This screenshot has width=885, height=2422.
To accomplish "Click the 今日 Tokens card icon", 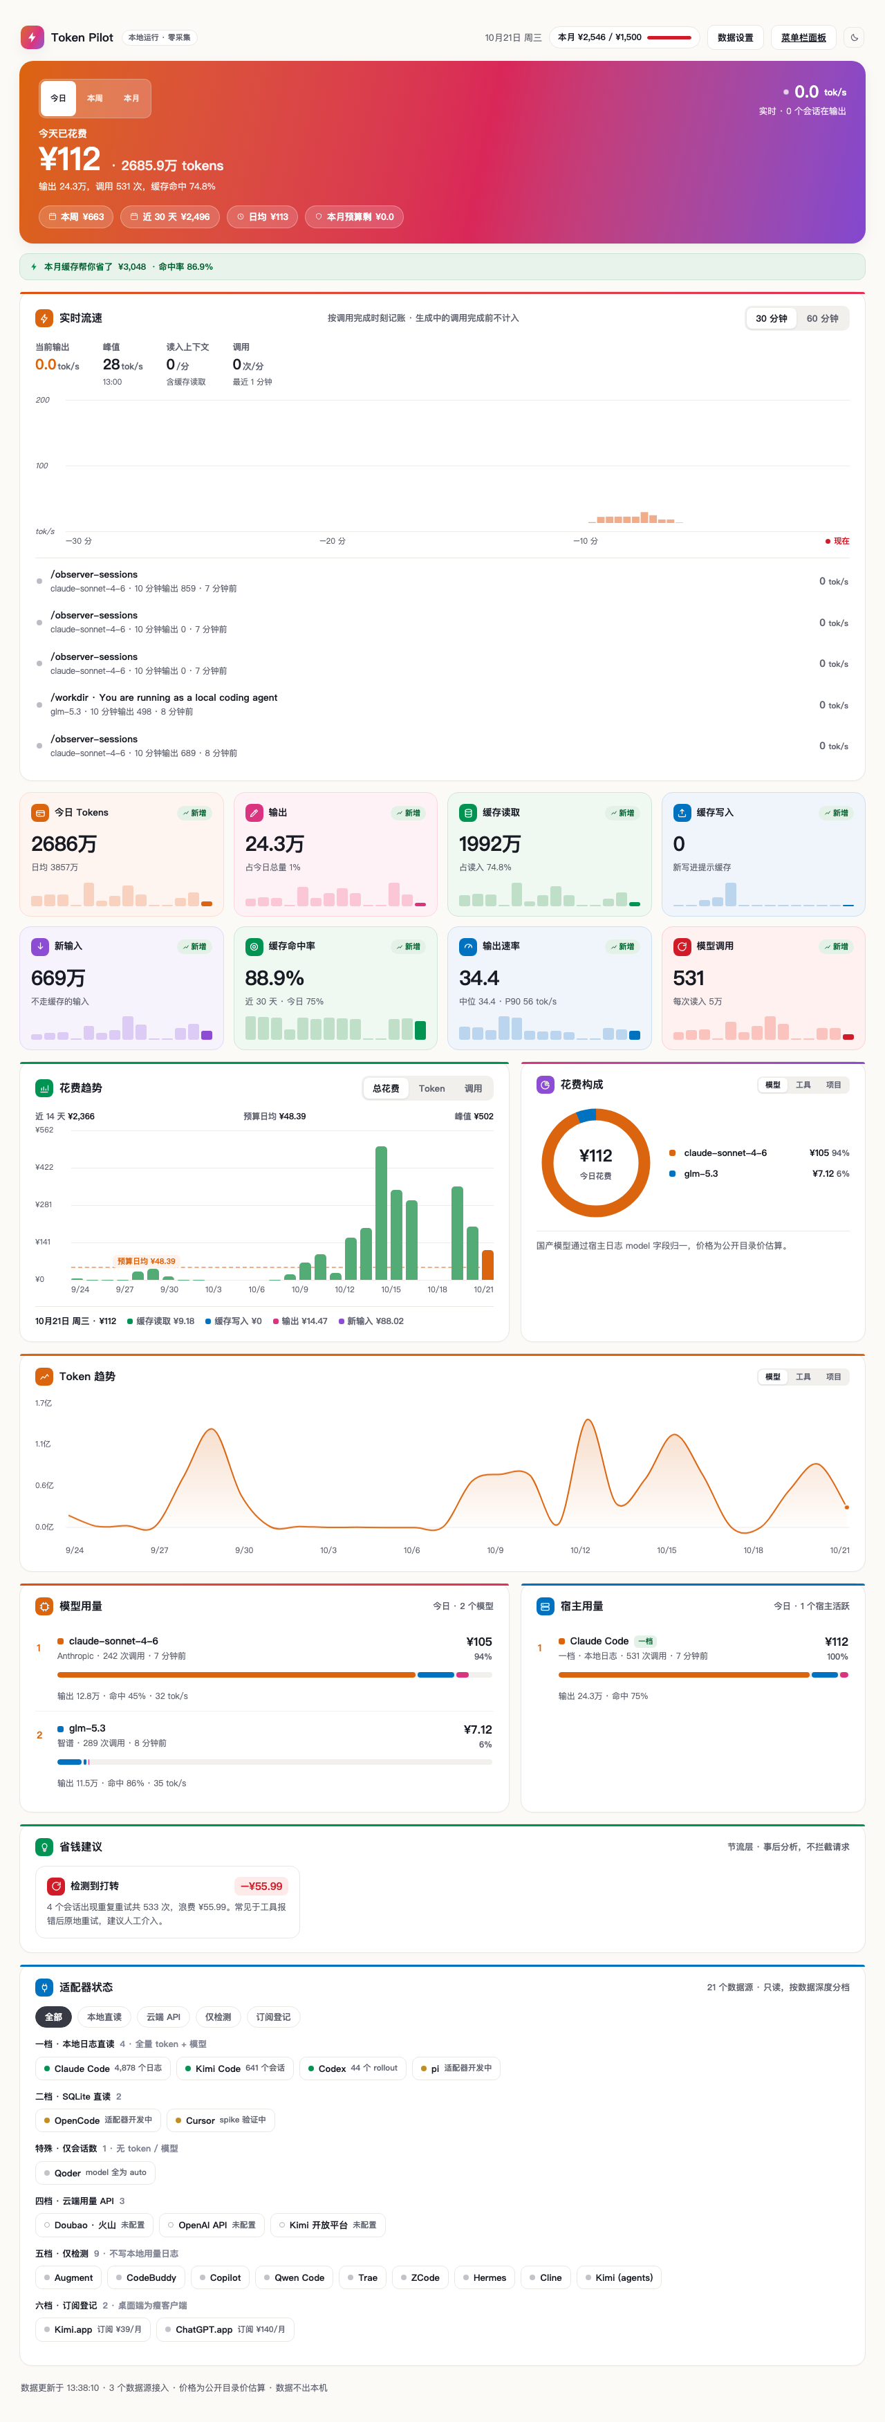I will coord(40,812).
